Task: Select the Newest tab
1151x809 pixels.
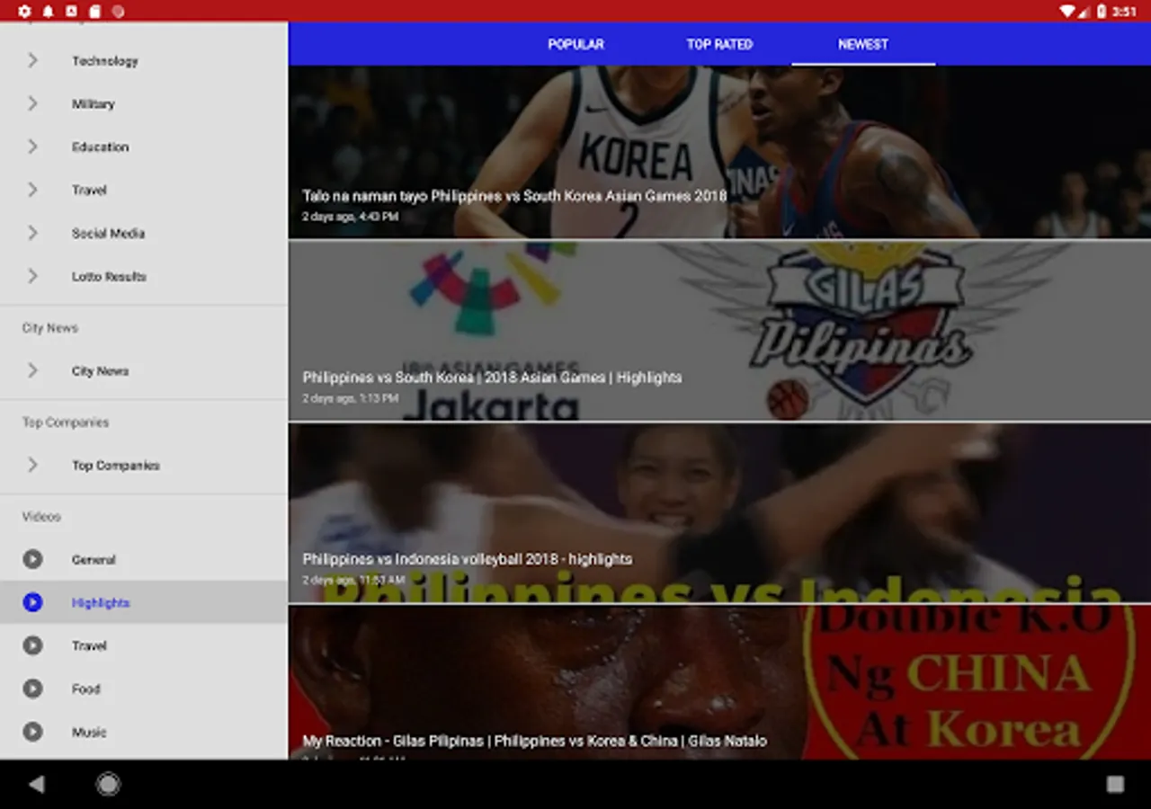Action: [x=863, y=44]
